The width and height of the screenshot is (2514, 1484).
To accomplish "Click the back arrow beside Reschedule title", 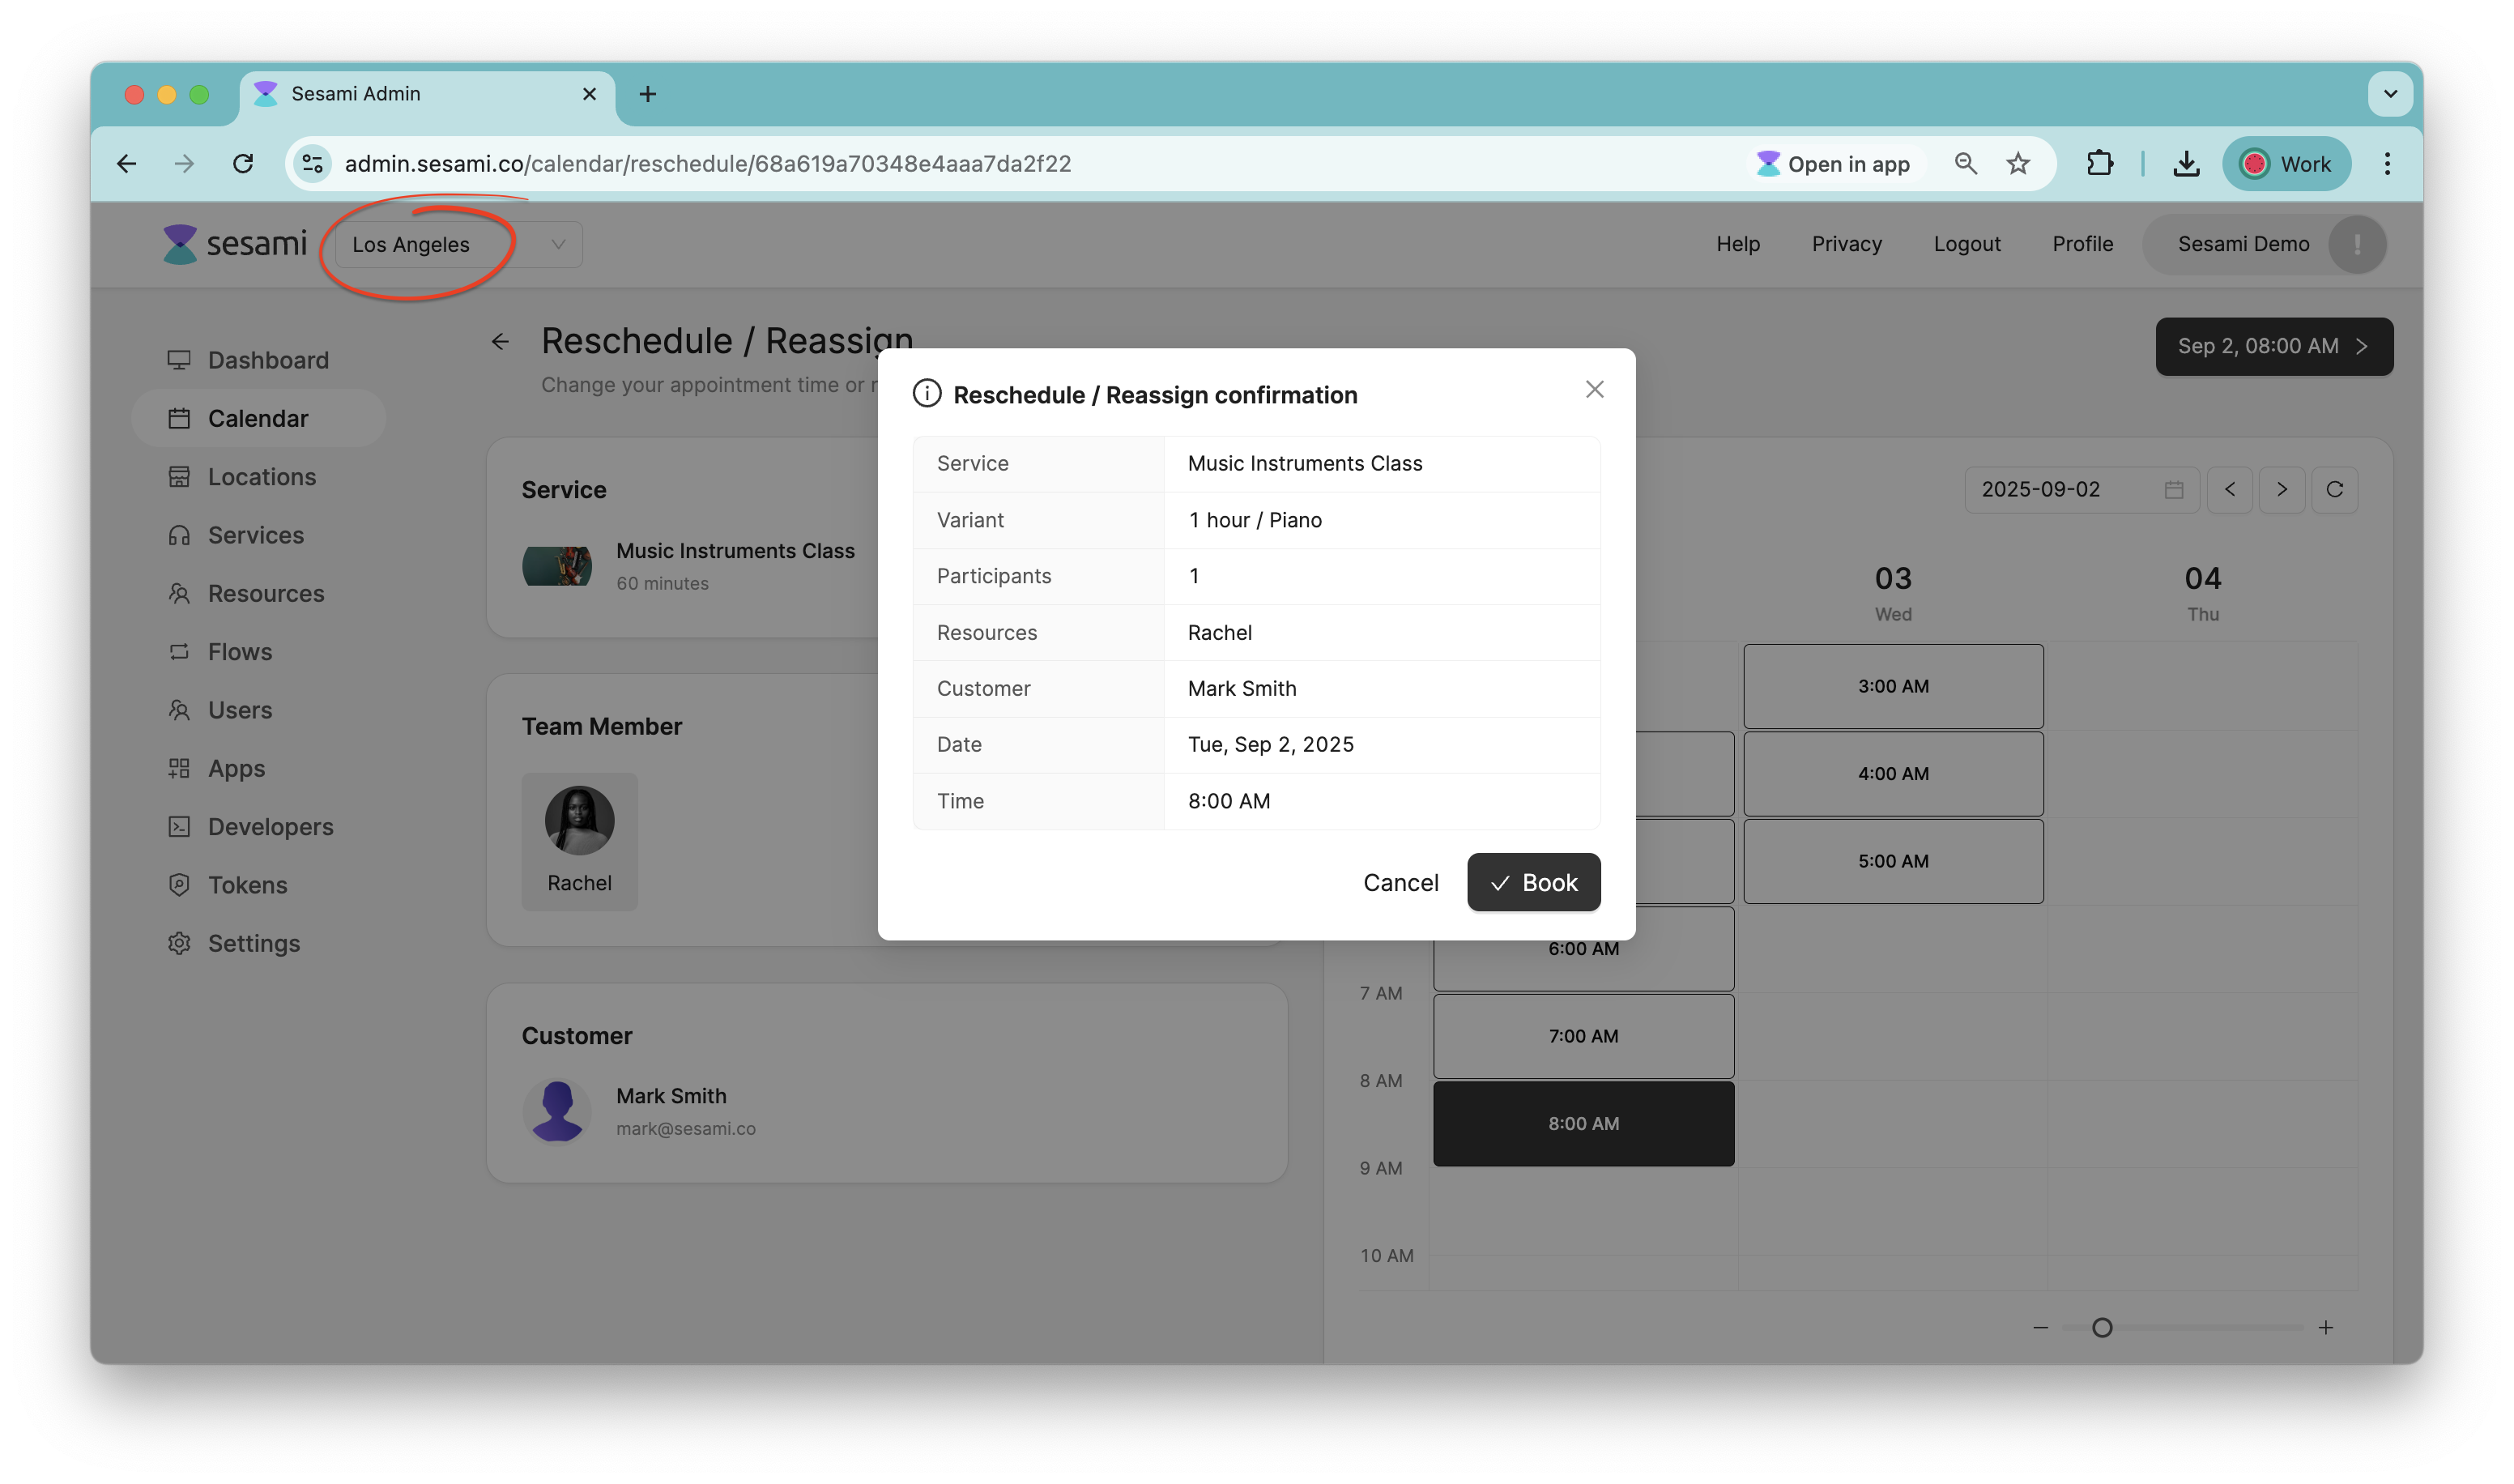I will [x=501, y=342].
